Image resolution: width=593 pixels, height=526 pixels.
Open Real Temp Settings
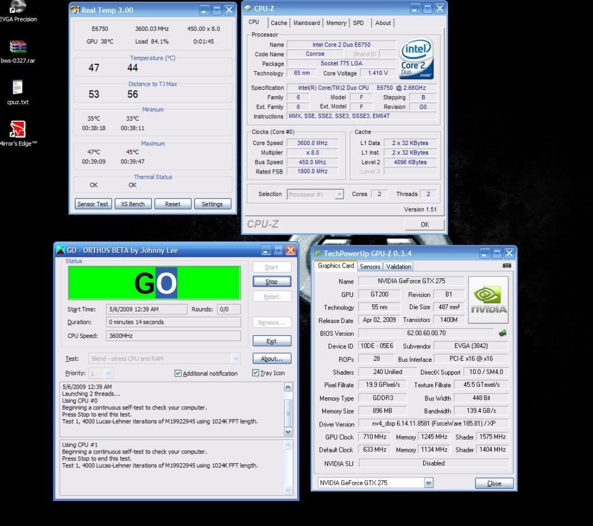pyautogui.click(x=213, y=204)
